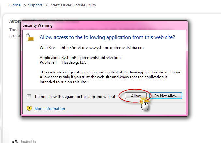Open the Support breadcrumb link
This screenshot has height=143, width=221.
pos(35,5)
